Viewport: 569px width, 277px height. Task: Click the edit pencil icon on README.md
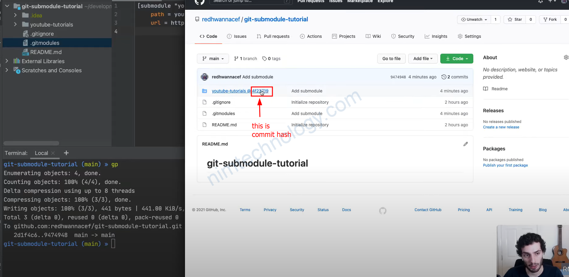point(465,144)
